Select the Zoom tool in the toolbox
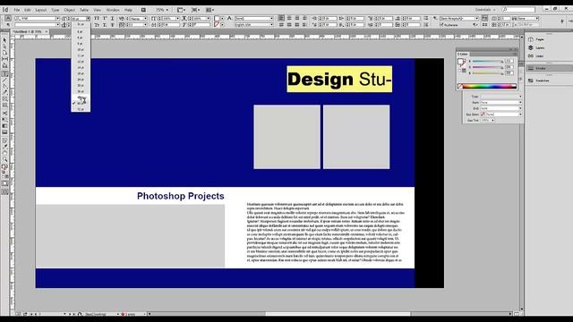This screenshot has height=322, width=573. pyautogui.click(x=4, y=159)
